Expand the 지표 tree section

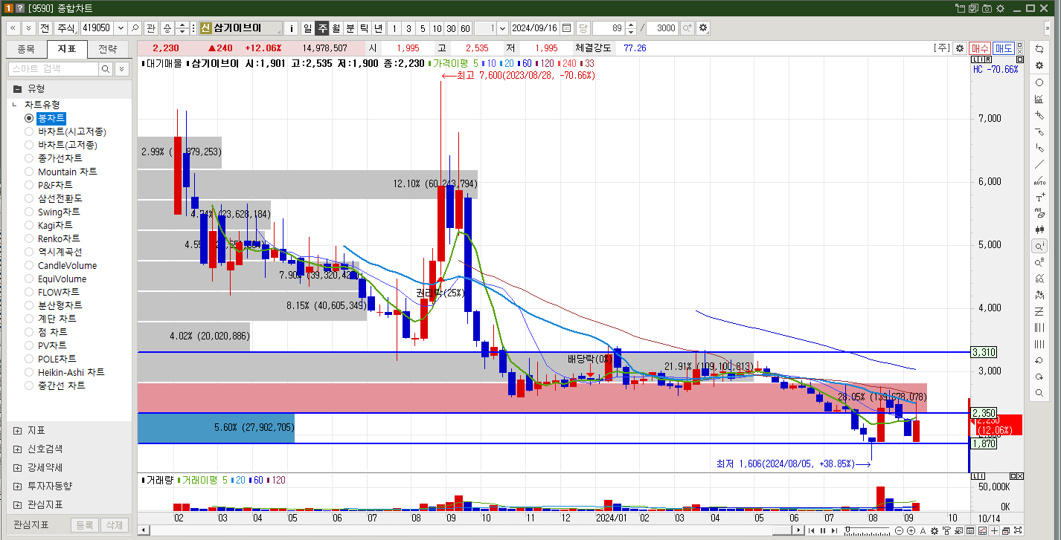pyautogui.click(x=17, y=430)
